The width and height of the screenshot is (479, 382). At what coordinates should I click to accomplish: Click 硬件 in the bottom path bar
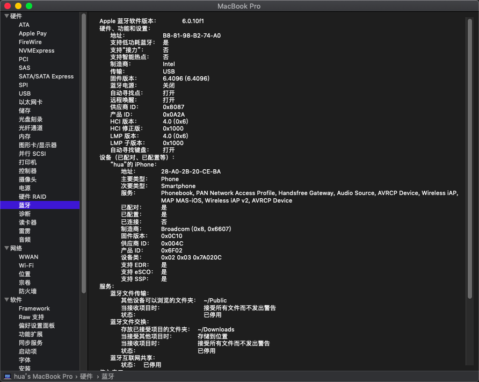(x=86, y=377)
